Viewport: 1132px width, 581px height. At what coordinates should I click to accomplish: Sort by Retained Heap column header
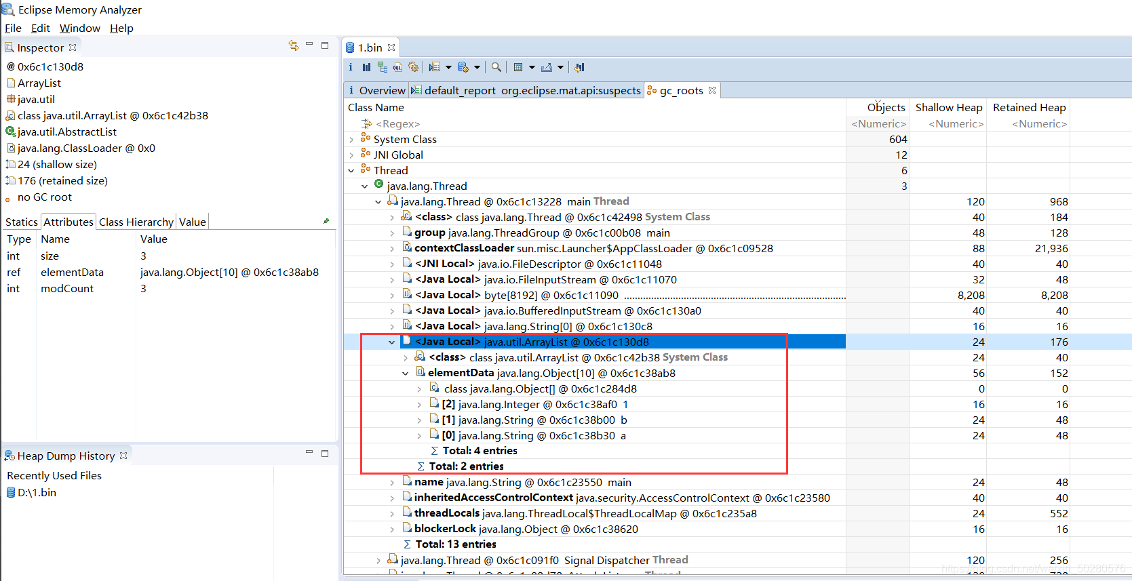click(x=1028, y=107)
